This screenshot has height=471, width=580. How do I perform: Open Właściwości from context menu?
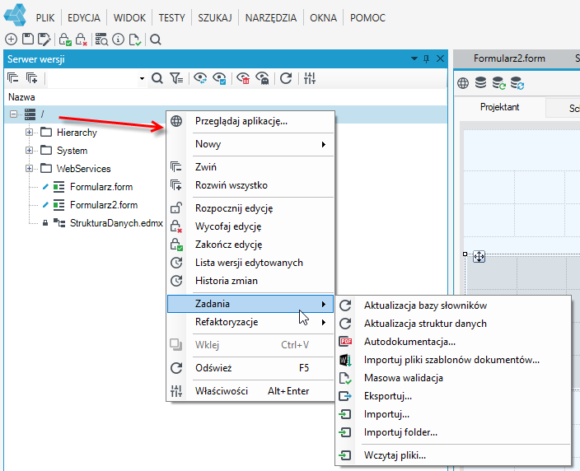tap(250, 391)
